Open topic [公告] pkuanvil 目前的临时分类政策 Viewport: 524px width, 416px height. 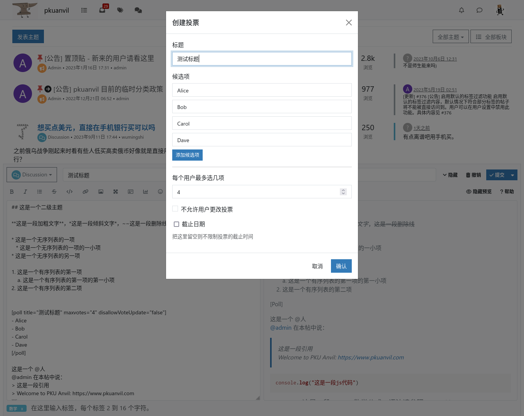point(108,89)
